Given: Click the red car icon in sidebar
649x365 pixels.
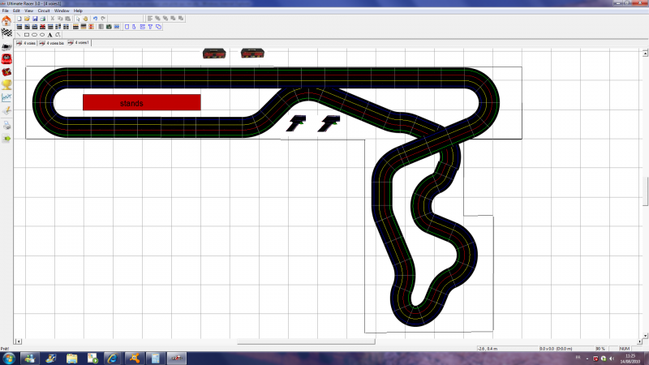Looking at the screenshot, I should click(x=6, y=58).
